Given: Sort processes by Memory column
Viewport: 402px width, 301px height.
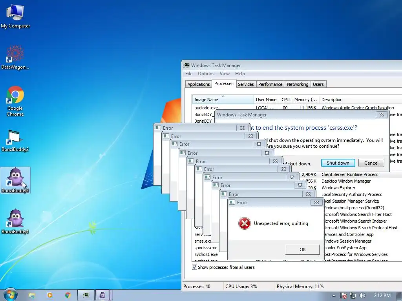Looking at the screenshot, I should [x=305, y=100].
